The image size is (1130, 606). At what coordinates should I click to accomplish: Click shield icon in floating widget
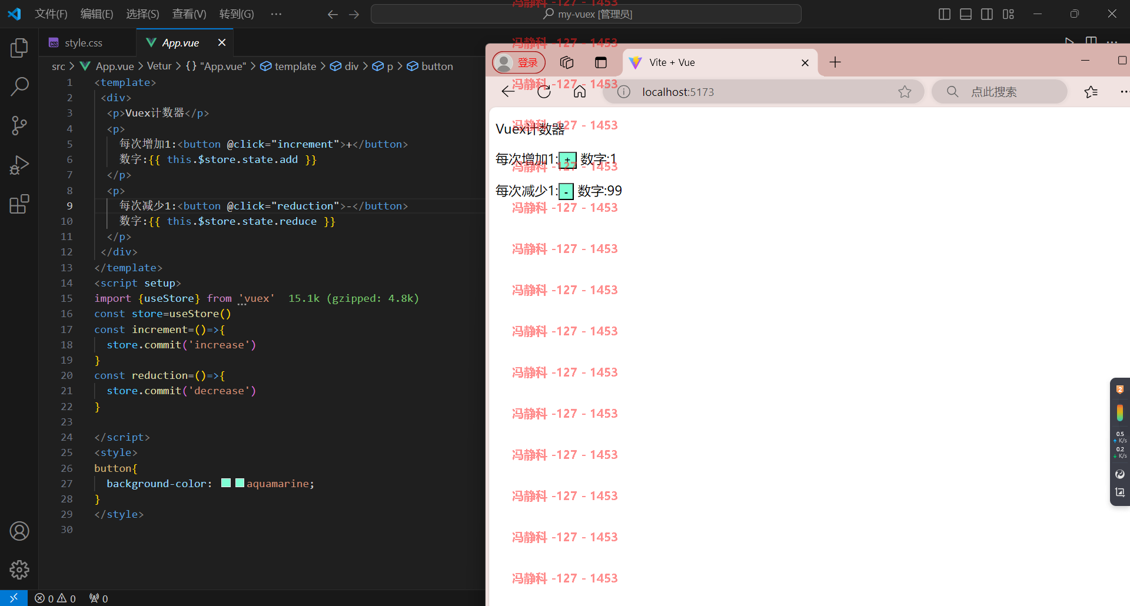(1119, 389)
